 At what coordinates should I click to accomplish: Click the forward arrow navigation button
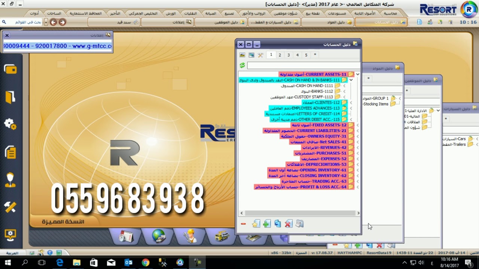62,22
